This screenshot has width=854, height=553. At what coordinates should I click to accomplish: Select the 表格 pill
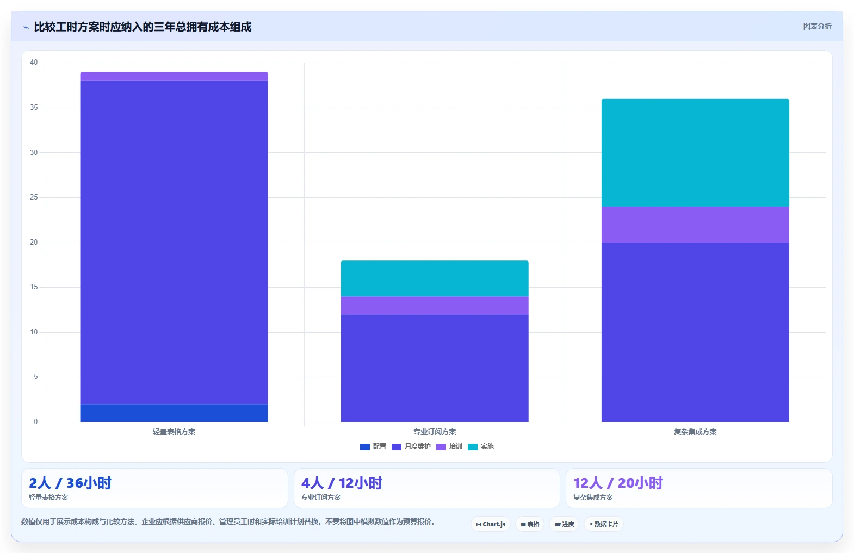pos(530,524)
